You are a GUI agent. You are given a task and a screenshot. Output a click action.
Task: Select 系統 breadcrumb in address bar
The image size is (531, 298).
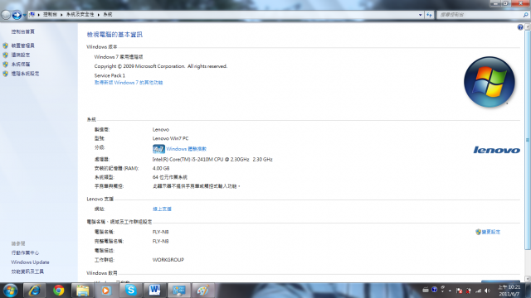click(x=108, y=15)
